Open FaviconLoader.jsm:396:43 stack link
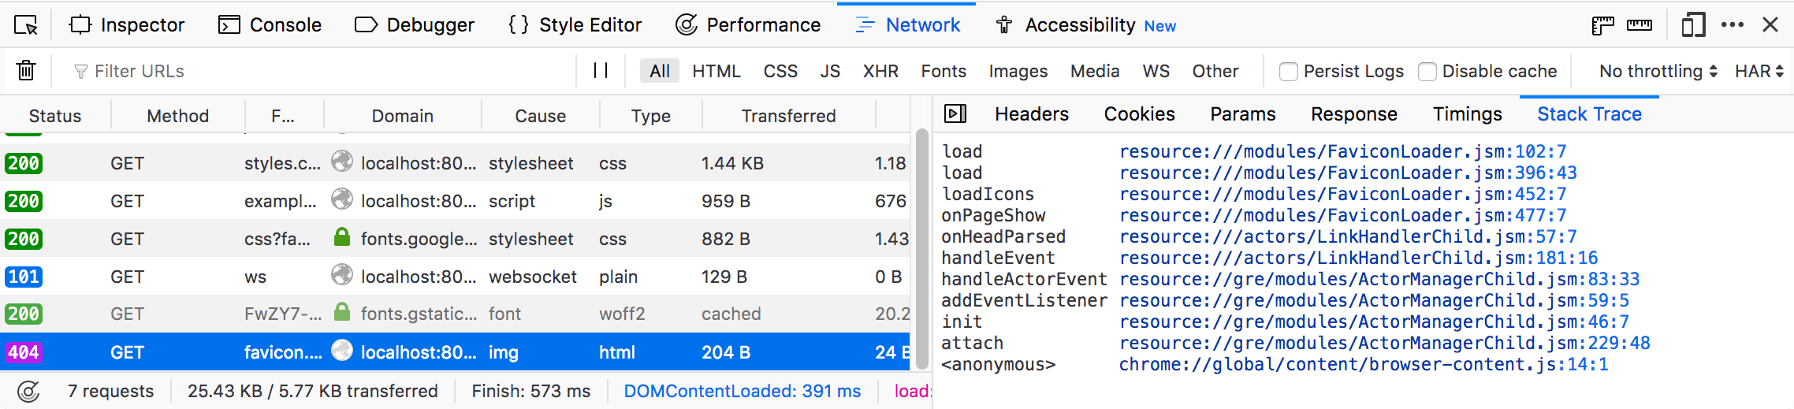1794x409 pixels. point(1349,173)
